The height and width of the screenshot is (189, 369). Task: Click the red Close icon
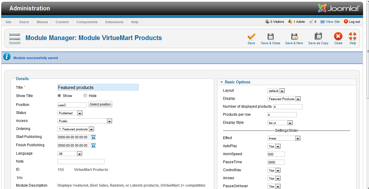[338, 36]
